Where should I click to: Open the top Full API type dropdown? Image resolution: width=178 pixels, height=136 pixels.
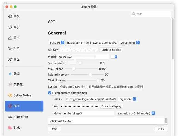point(57,42)
